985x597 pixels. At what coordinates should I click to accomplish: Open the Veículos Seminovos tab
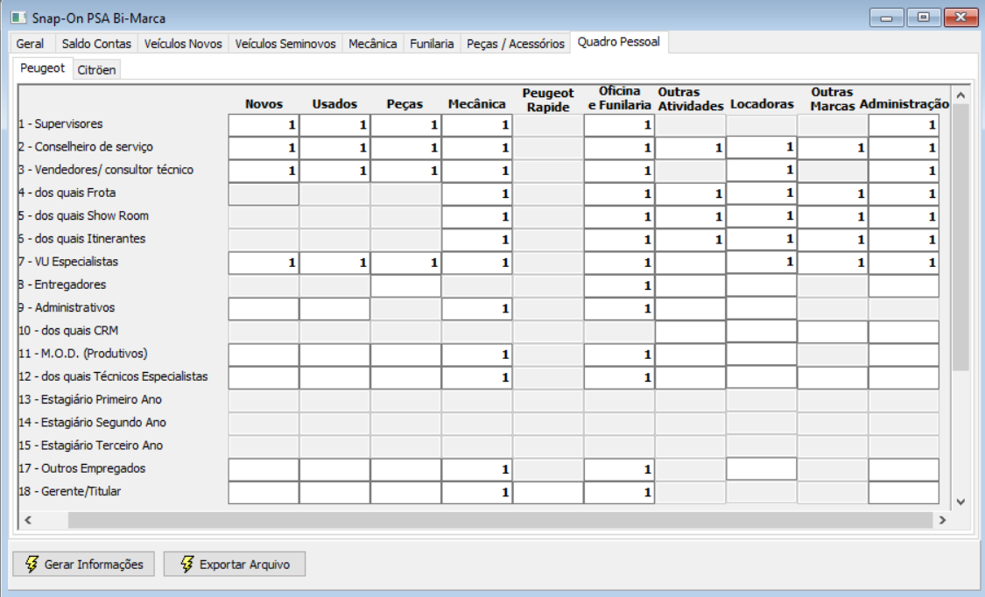point(285,43)
